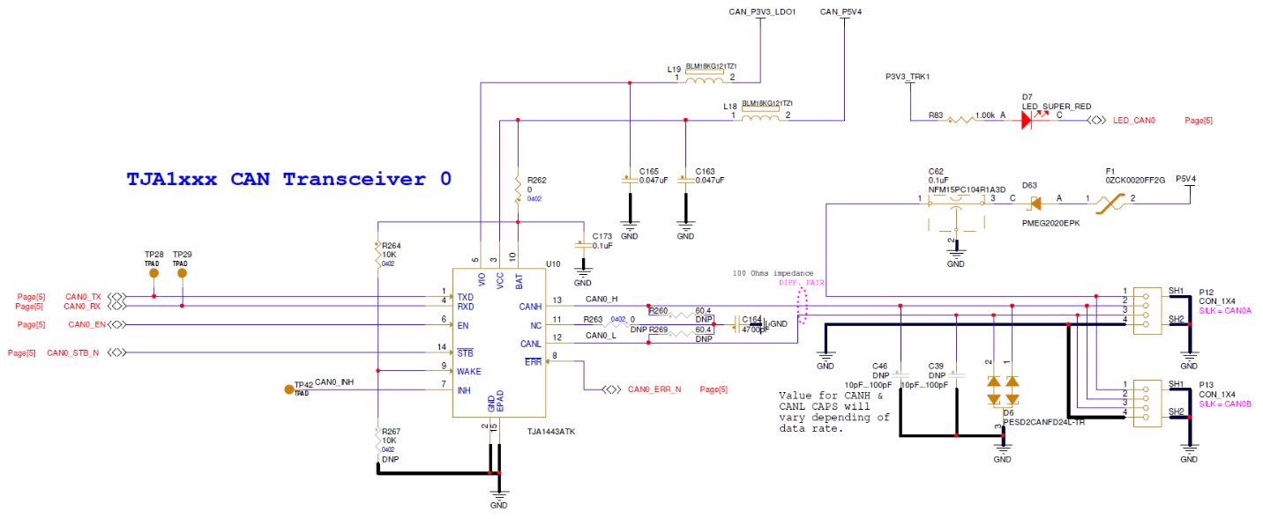Click the C62 feedthrough filter symbol
The height and width of the screenshot is (519, 1263).
point(955,214)
